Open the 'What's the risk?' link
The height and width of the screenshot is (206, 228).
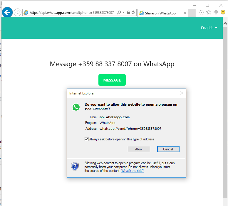pyautogui.click(x=133, y=171)
